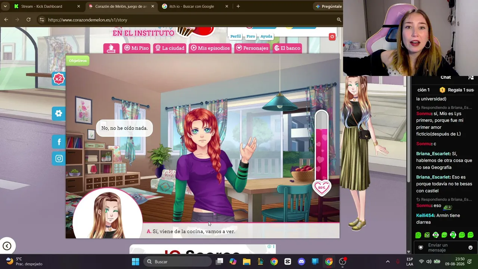Click the love meter gauge

pos(322,146)
